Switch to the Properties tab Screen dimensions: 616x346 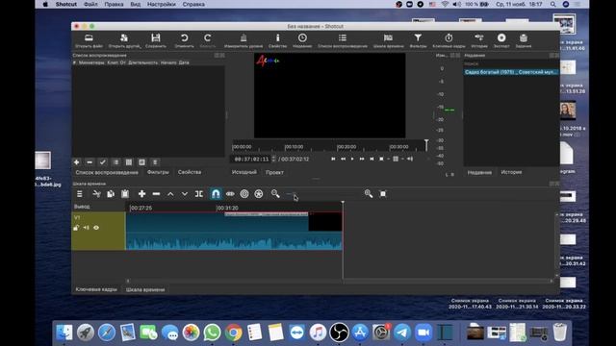[190, 172]
